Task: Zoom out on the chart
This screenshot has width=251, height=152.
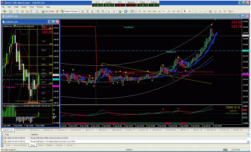Action: [x=103, y=11]
